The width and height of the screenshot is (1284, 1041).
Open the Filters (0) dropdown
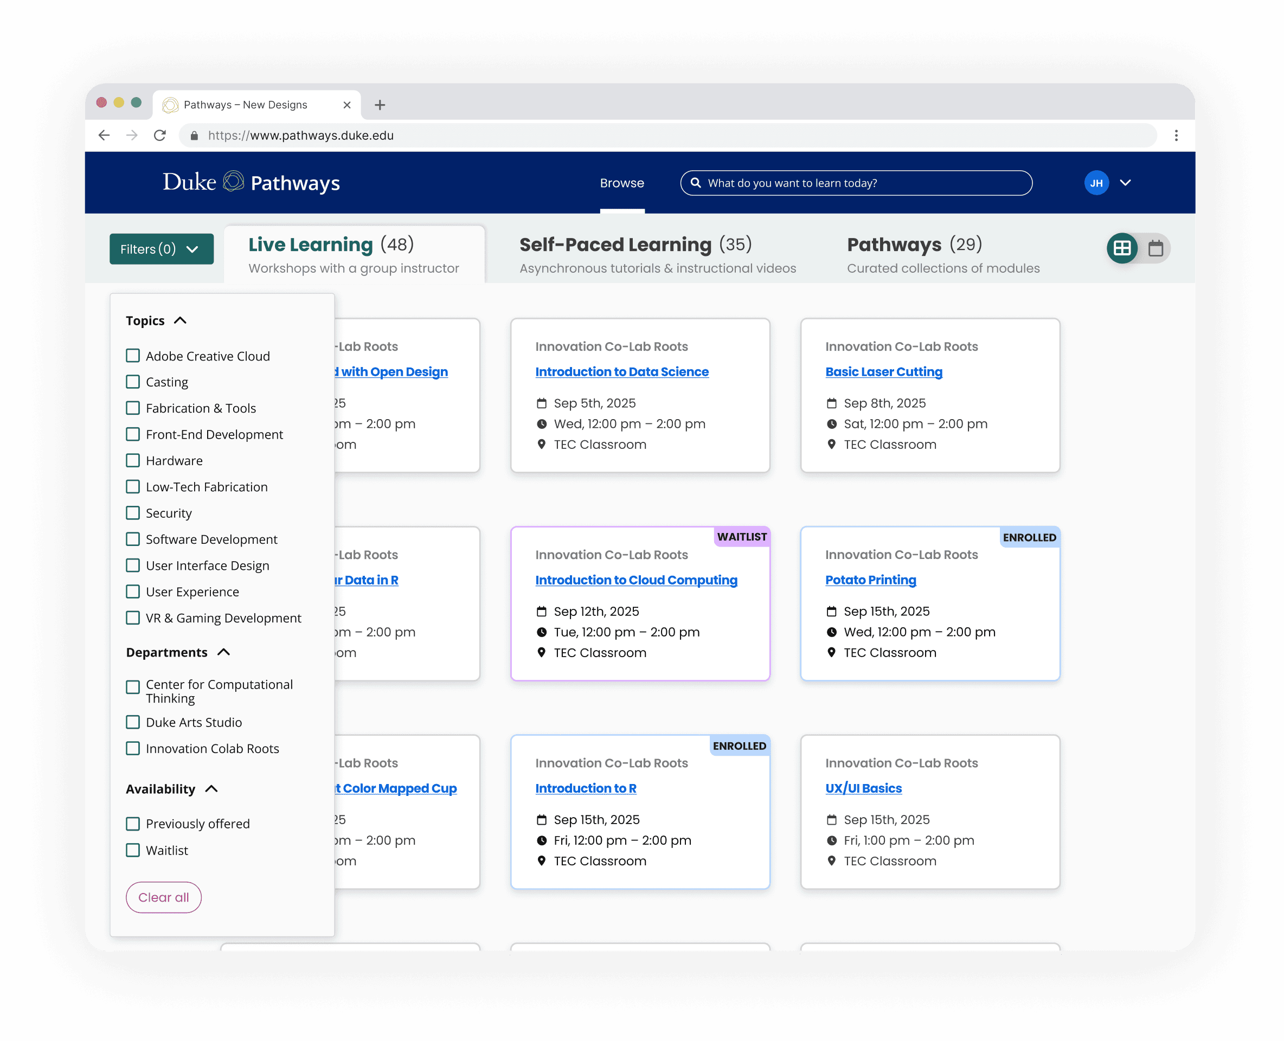click(x=162, y=249)
